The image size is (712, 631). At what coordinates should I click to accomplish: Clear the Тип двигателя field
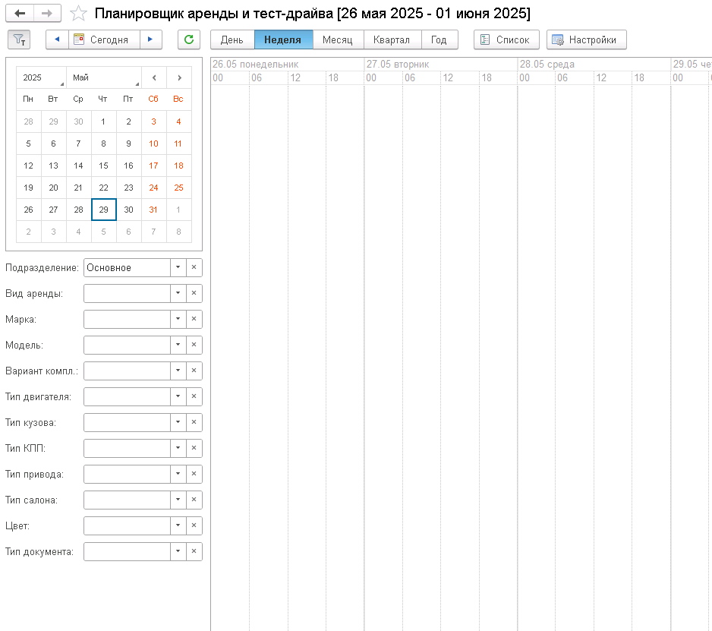coord(194,396)
